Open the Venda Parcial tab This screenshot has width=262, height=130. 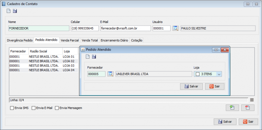click(x=70, y=40)
